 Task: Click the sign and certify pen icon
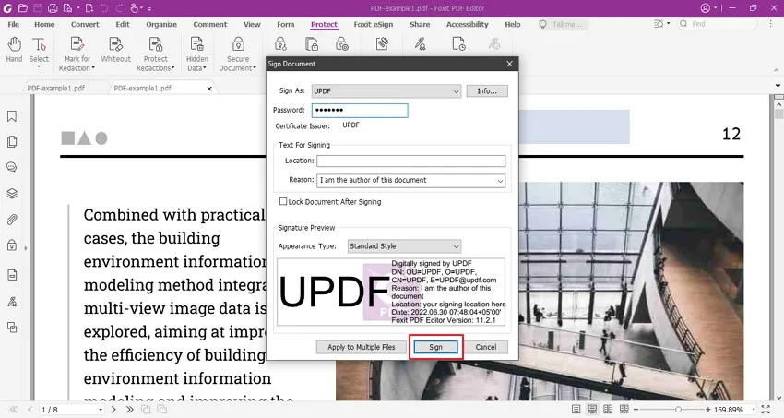(x=420, y=44)
